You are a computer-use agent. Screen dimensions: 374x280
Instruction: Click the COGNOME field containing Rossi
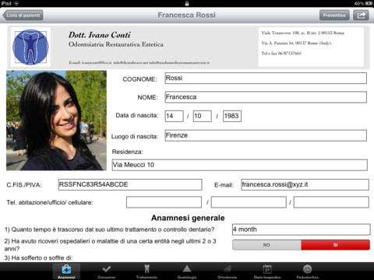[x=266, y=78]
